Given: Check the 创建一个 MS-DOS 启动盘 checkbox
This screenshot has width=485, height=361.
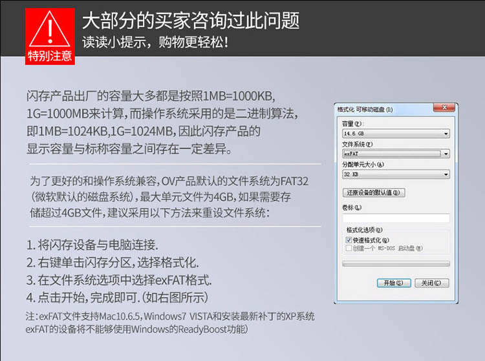Looking at the screenshot, I should click(349, 247).
